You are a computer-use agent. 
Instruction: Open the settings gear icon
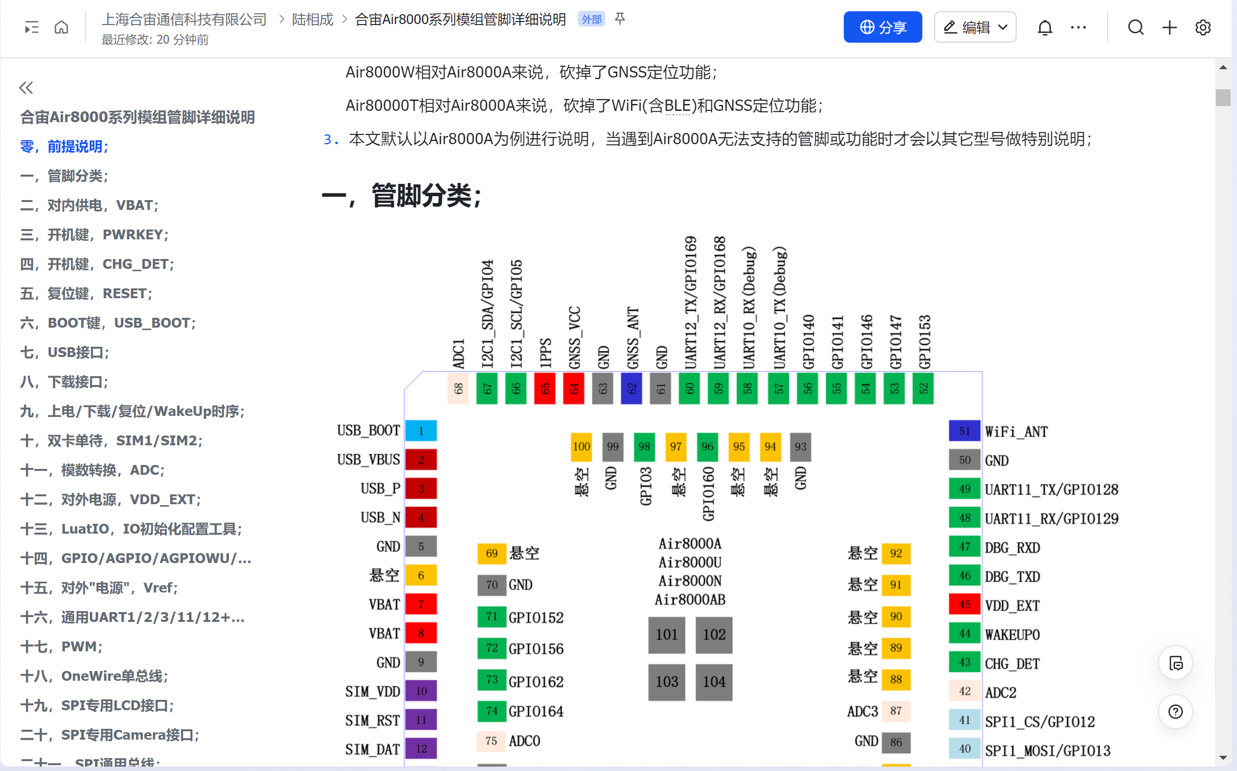(1203, 27)
